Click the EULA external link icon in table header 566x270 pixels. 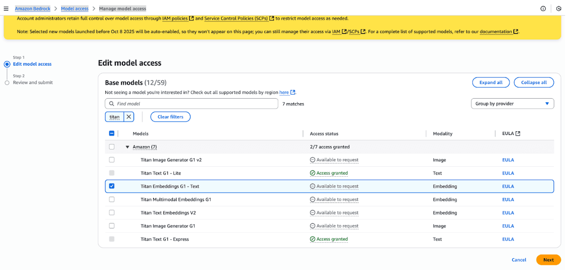(518, 133)
